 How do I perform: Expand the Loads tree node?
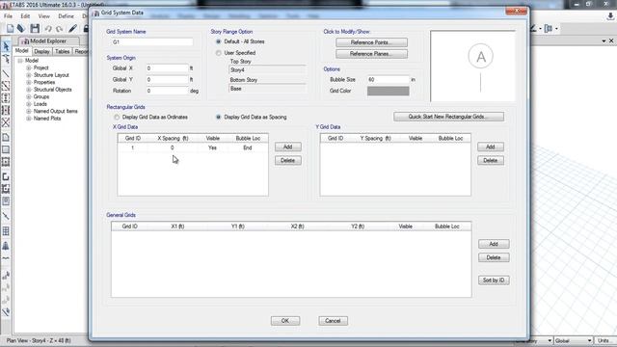[28, 104]
